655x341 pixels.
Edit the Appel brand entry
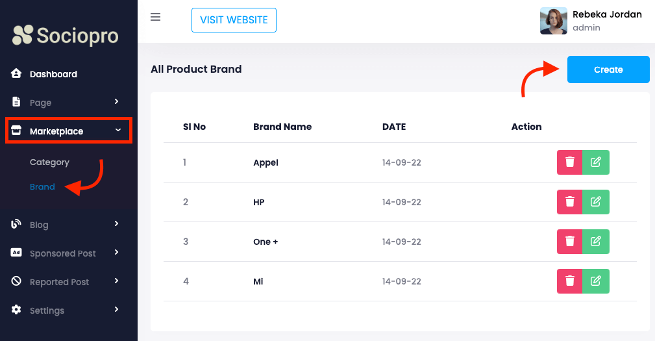[596, 162]
